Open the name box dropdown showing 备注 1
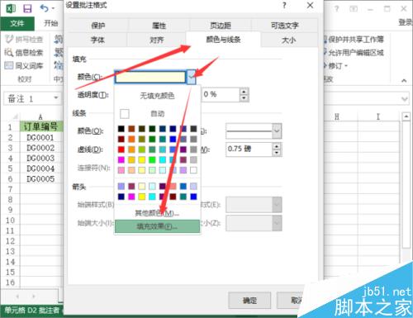Viewport: 413px width, 318px height. click(56, 98)
